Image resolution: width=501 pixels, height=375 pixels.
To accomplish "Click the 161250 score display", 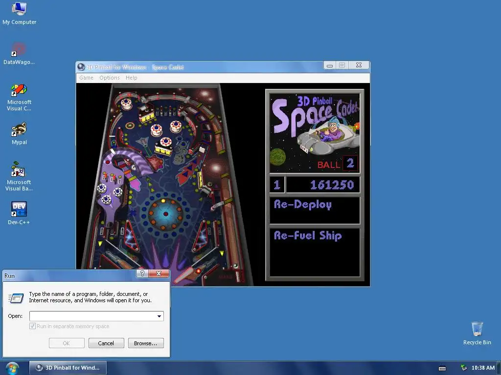I will 323,185.
